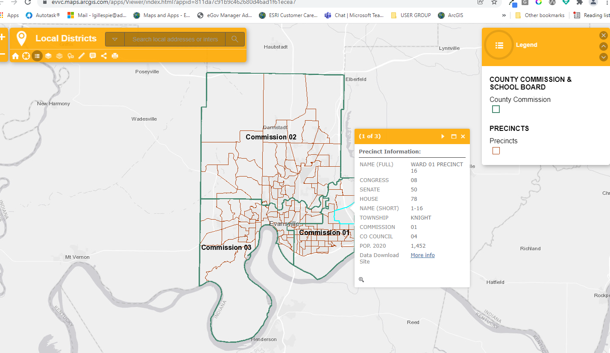Screen dimensions: 610x353
Task: Click the share page icon in address bar
Action: point(481,2)
